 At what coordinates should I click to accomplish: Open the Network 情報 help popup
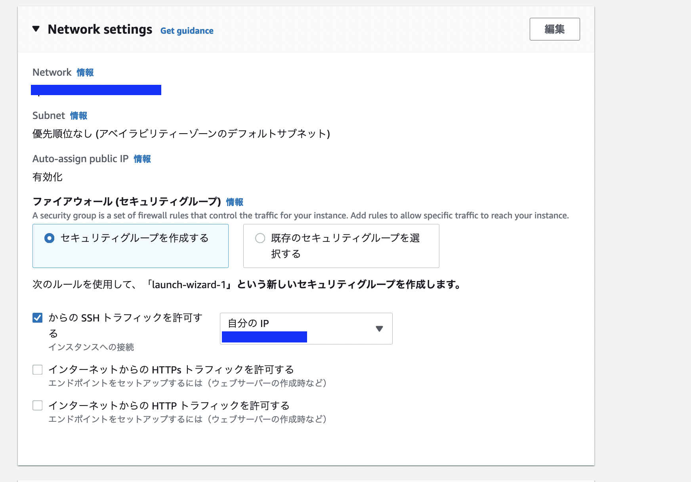(x=85, y=73)
